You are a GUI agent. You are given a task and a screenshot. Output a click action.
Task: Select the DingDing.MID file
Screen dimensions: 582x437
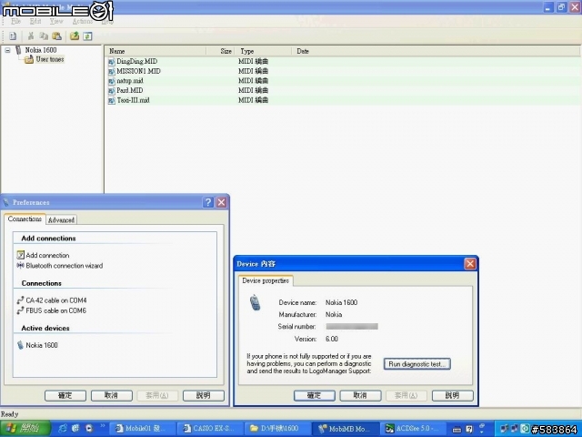[x=136, y=61]
